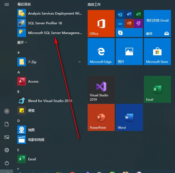This screenshot has width=175, height=173.
Task: Open the Microsoft Store tile
Action: point(157,52)
